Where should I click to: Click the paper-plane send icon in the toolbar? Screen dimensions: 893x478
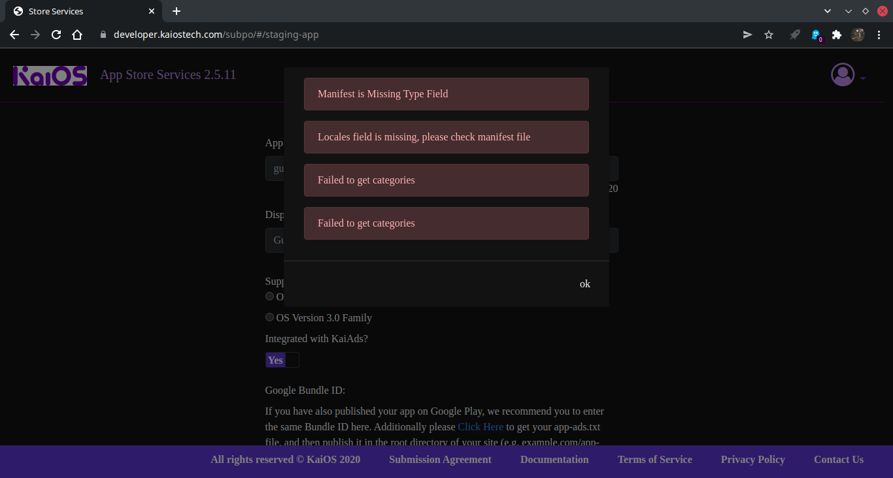[x=747, y=35]
